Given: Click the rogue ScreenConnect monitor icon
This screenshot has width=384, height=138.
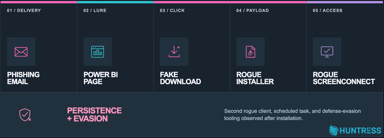Looking at the screenshot, I should 327,52.
